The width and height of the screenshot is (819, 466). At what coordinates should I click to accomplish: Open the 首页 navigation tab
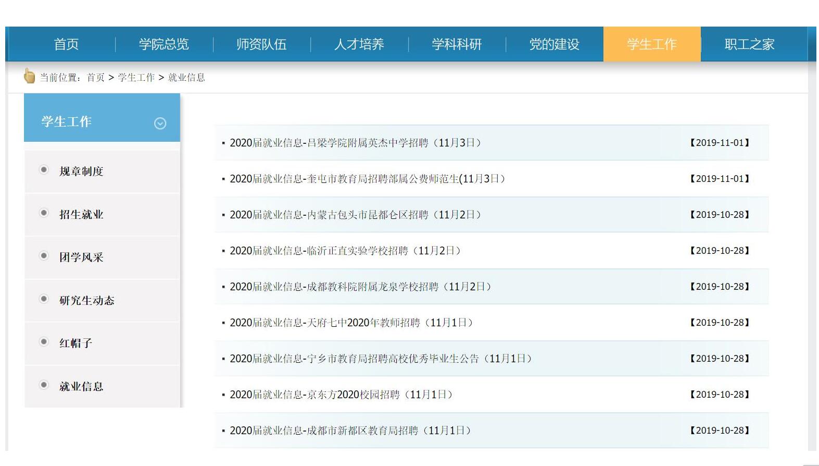(66, 44)
